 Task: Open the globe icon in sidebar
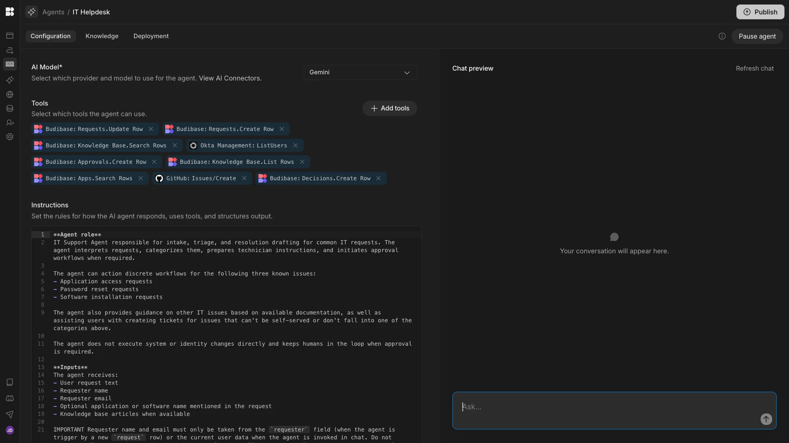point(10,94)
